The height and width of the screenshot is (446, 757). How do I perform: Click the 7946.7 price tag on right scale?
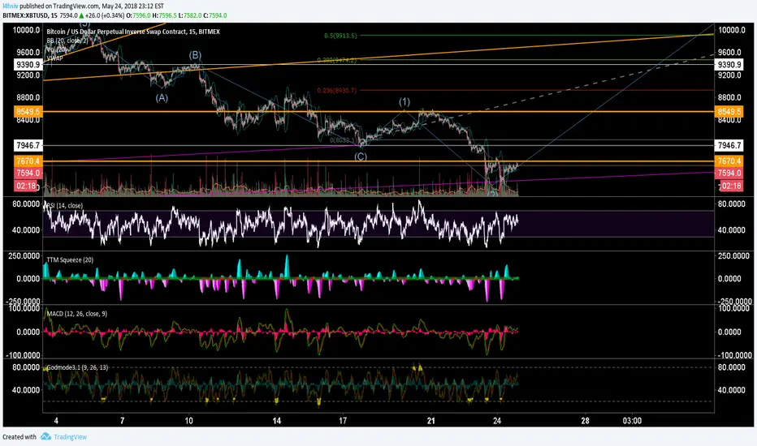(729, 145)
